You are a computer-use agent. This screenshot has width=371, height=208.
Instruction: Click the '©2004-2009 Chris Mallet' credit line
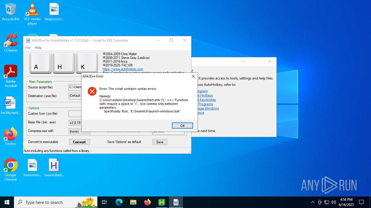pos(120,54)
